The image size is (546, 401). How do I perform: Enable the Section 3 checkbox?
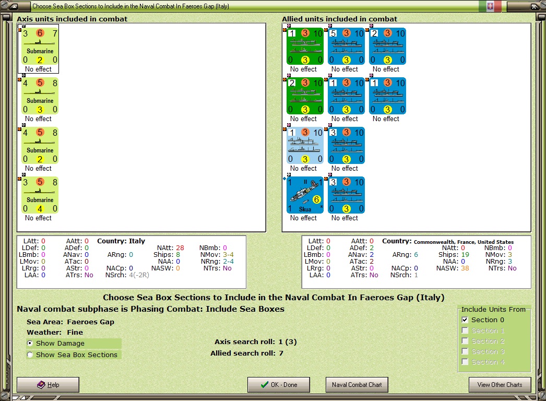point(465,351)
